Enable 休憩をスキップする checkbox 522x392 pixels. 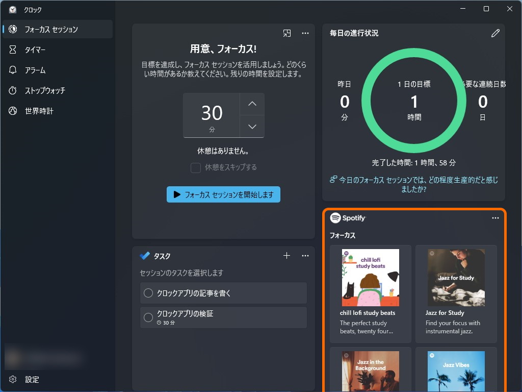coord(195,167)
